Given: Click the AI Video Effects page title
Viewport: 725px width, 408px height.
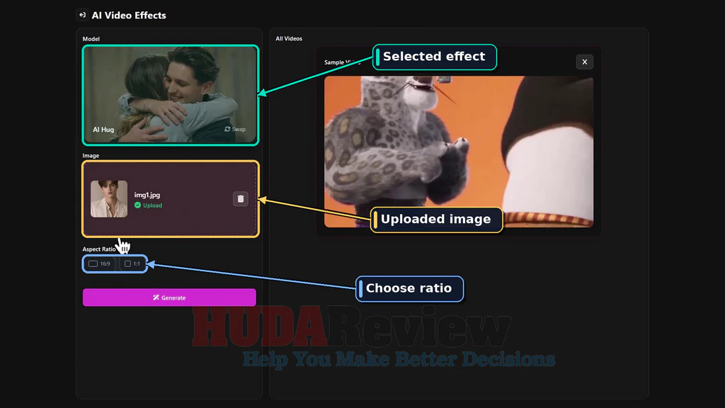Looking at the screenshot, I should (x=129, y=16).
